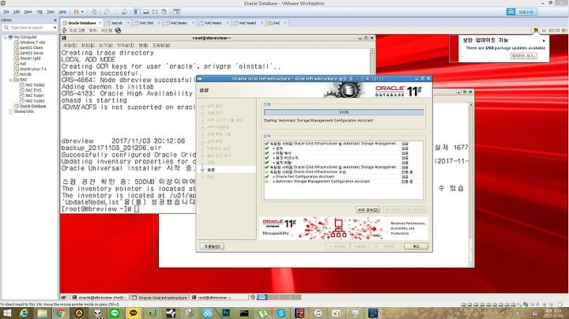Open the View menu in VMware
Viewport: 569px width, 319px height.
point(28,12)
